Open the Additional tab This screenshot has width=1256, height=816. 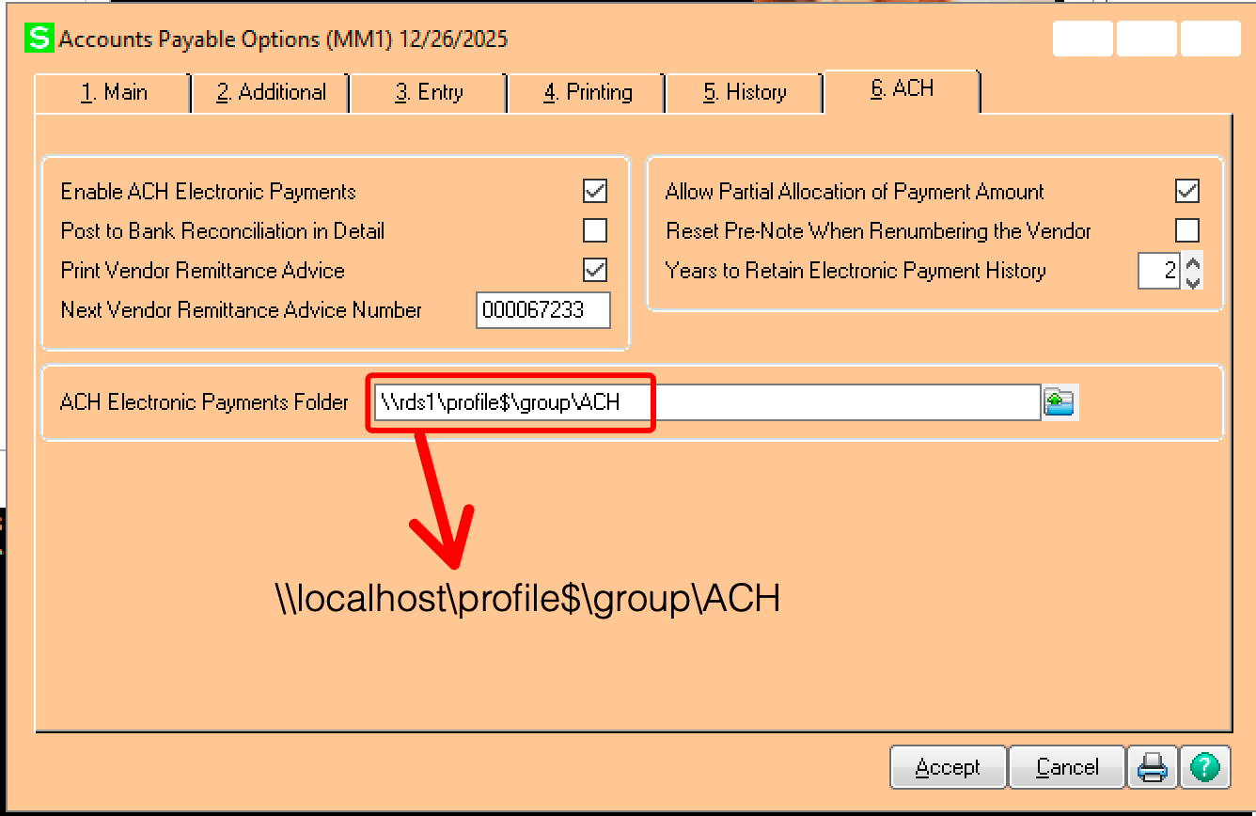[x=271, y=92]
